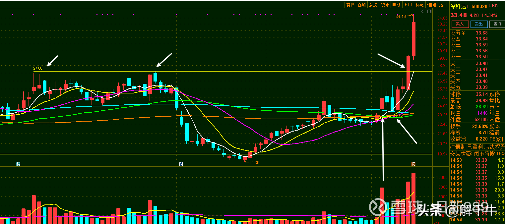Click the latest large red candlestick
505x224 pixels.
[414, 39]
